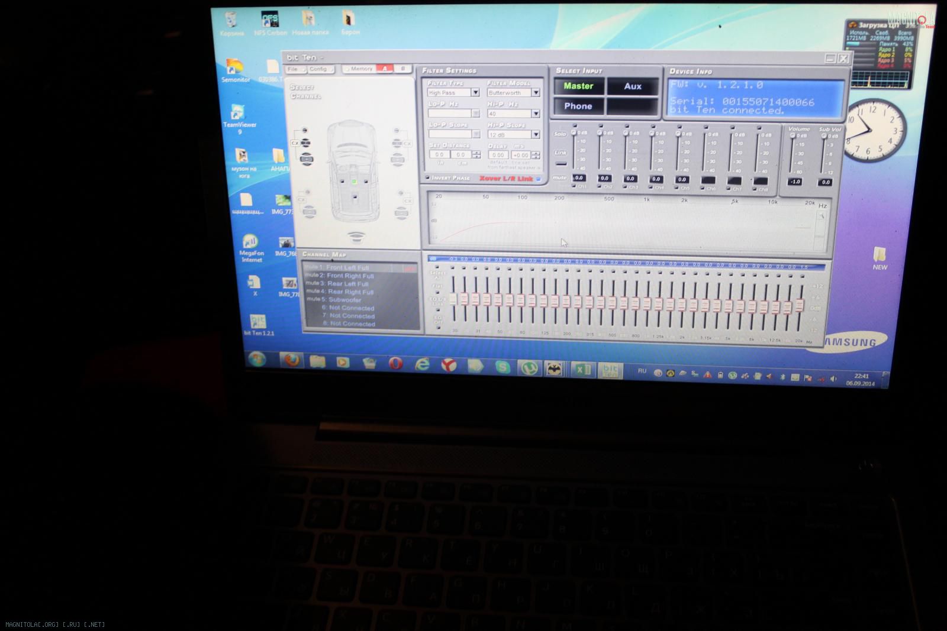947x631 pixels.
Task: Open Yandex browser from the taskbar
Action: (449, 366)
